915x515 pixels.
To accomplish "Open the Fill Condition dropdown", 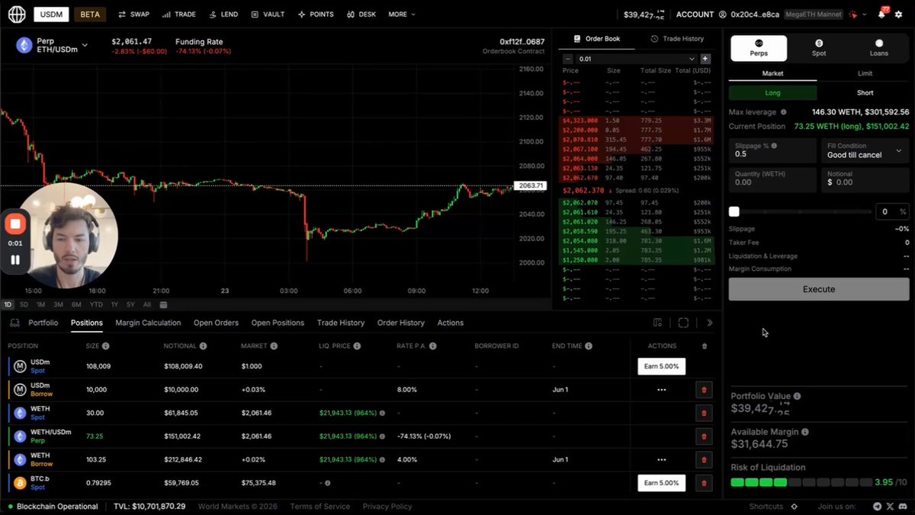I will [x=865, y=150].
